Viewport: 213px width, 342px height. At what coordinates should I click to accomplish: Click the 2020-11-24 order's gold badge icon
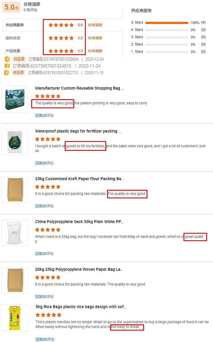7,66
